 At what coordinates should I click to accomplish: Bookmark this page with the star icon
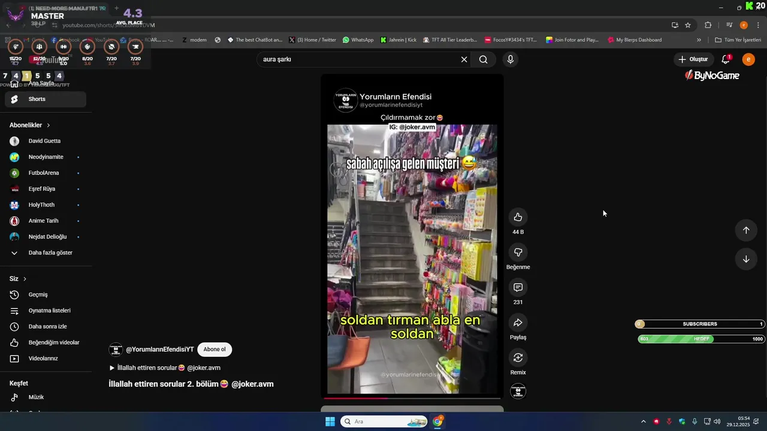(x=688, y=25)
